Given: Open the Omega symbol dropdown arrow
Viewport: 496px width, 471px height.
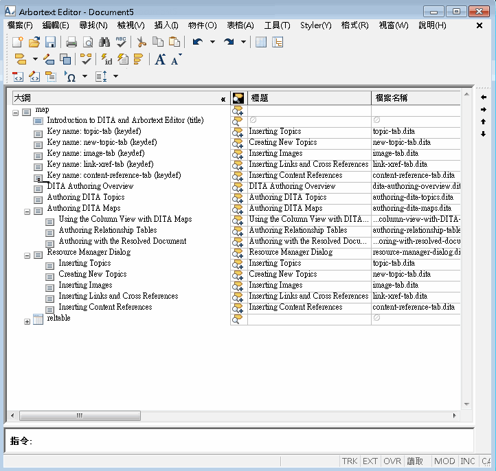Looking at the screenshot, I should click(84, 76).
